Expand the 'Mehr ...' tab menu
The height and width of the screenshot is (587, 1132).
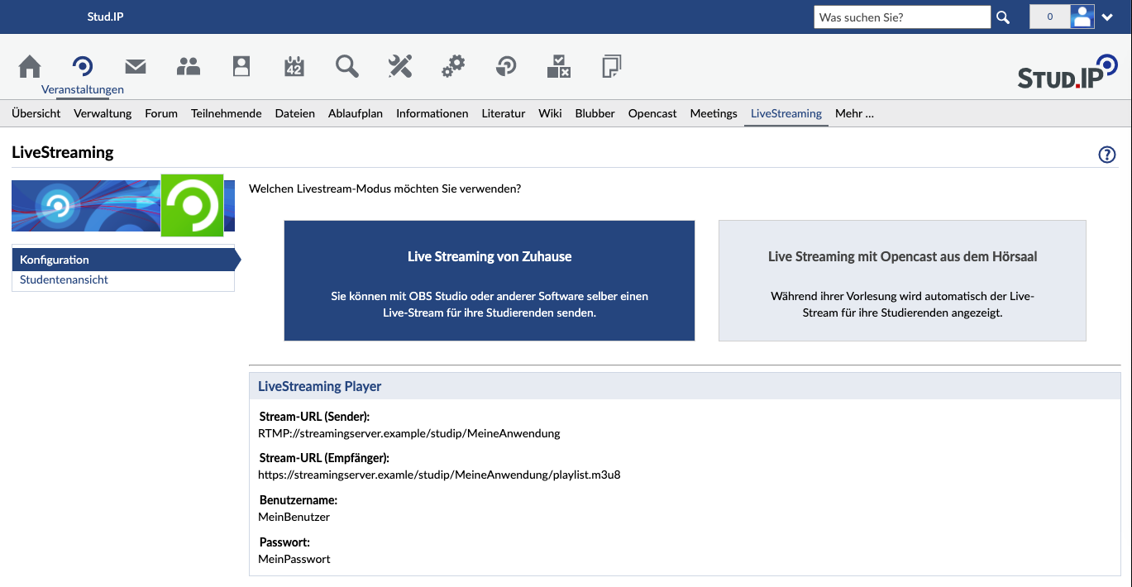(x=854, y=114)
